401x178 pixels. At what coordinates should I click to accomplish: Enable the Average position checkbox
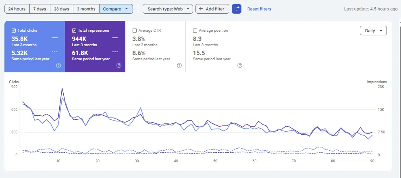(195, 31)
